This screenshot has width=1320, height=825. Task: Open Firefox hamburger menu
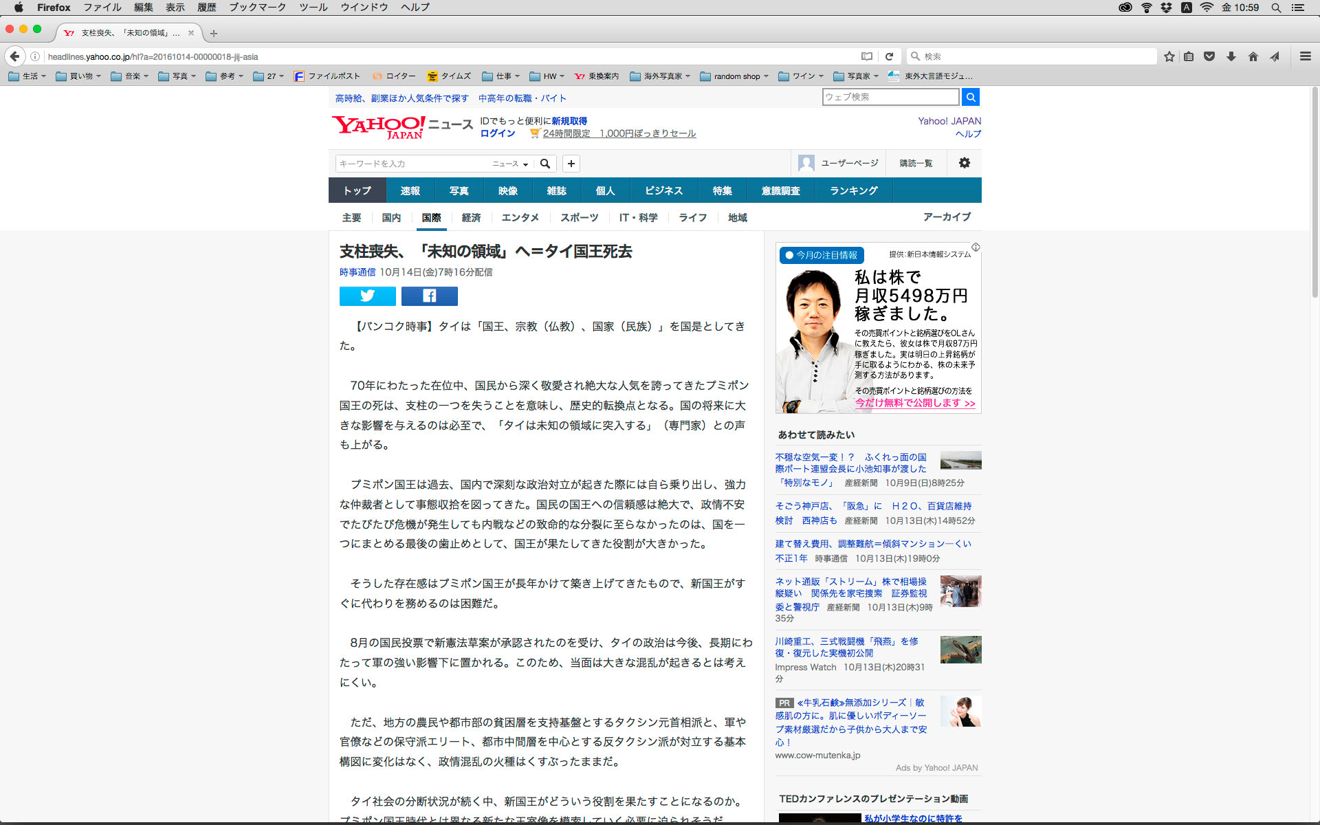(x=1305, y=56)
